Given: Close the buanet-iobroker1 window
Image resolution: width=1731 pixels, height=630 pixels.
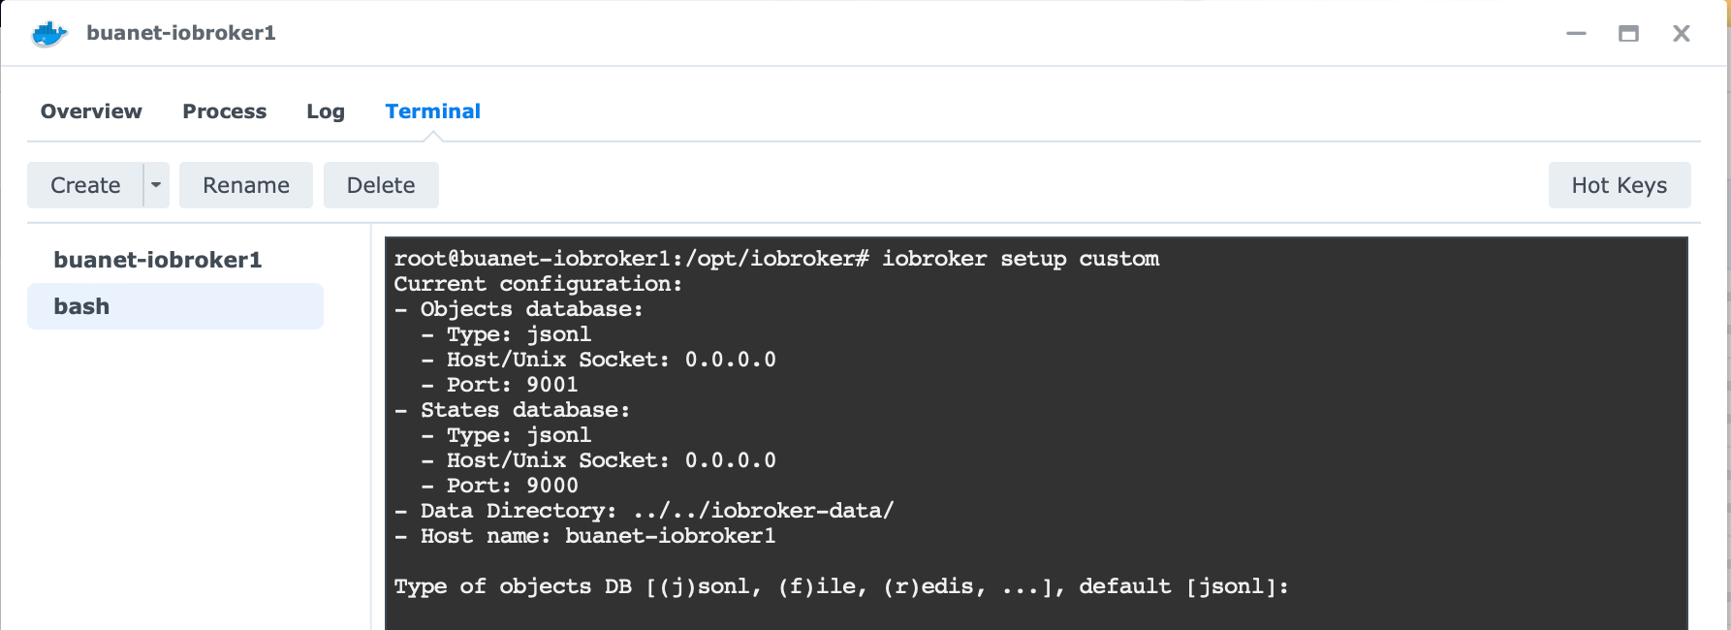Looking at the screenshot, I should coord(1682,34).
